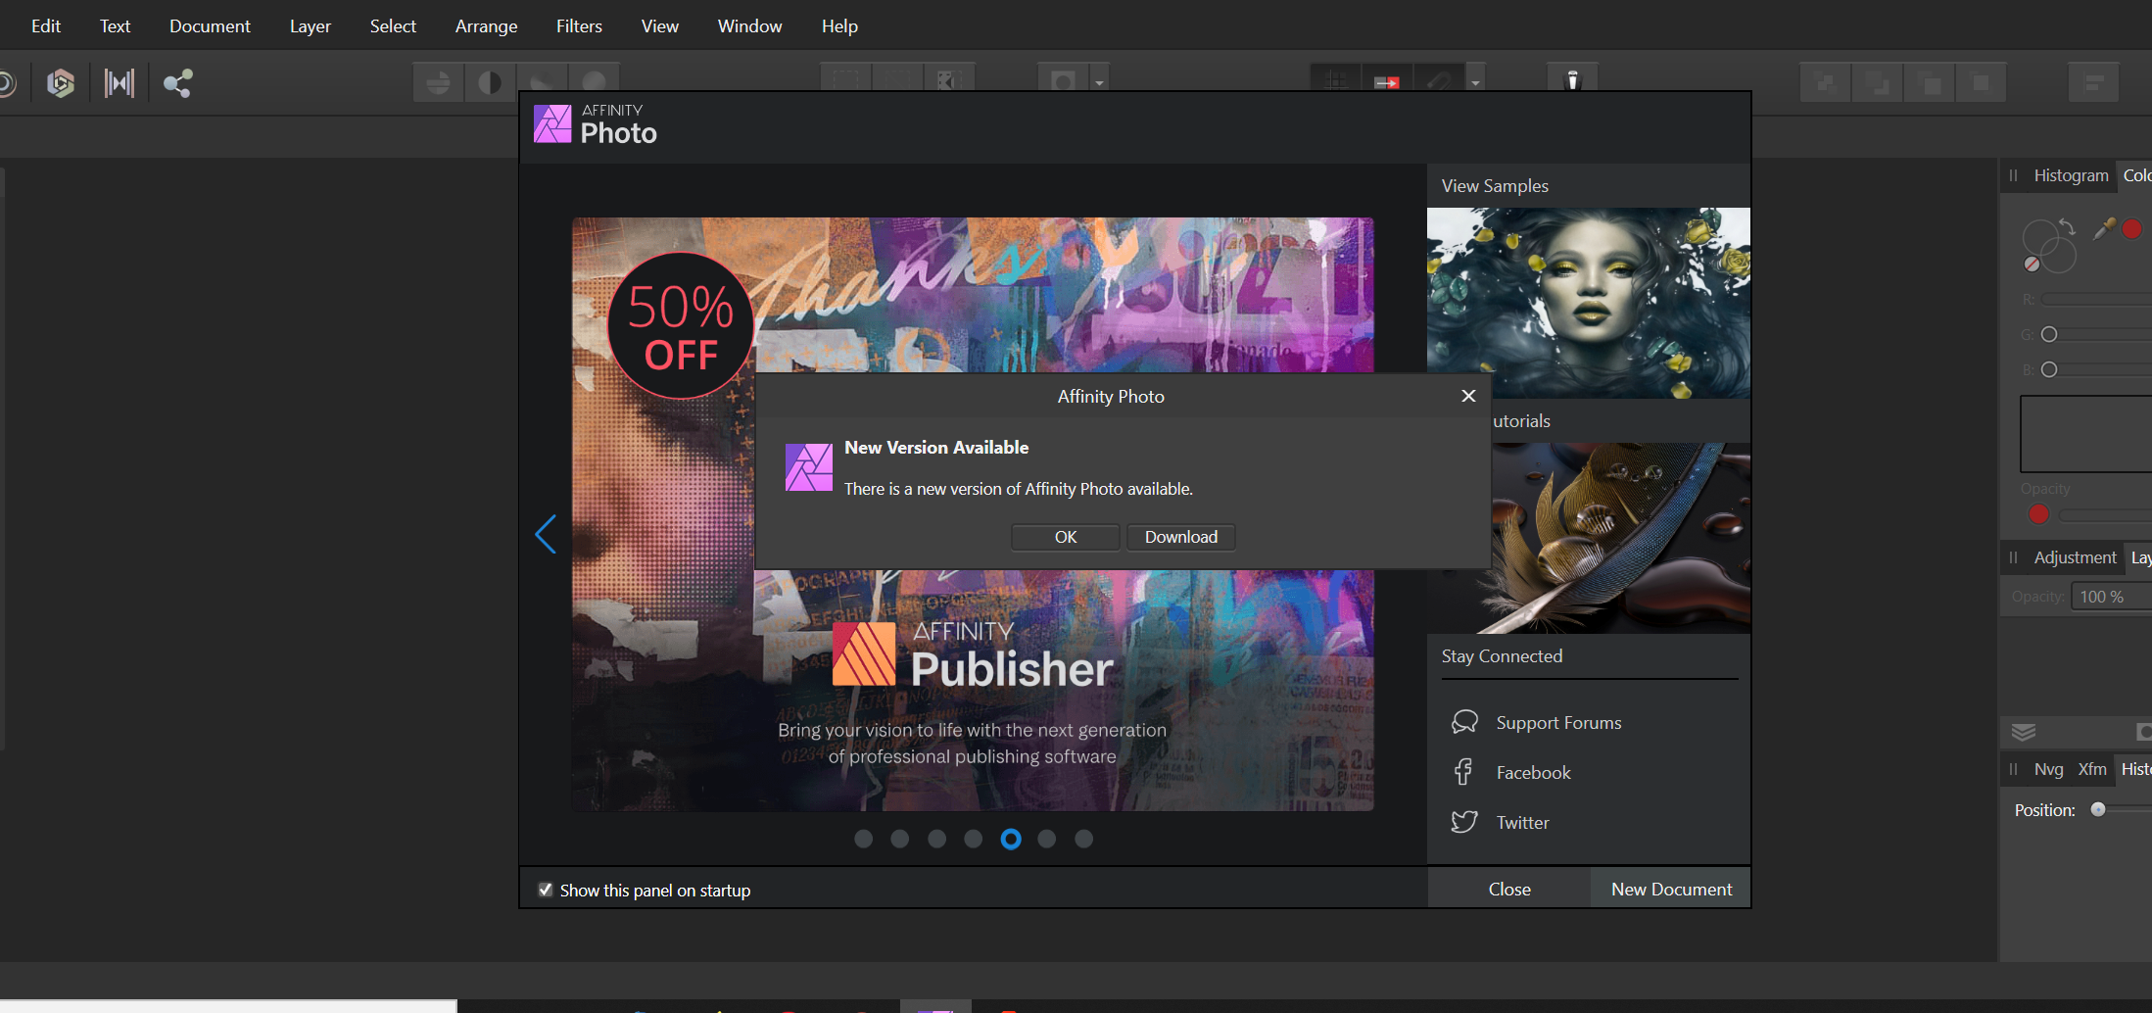Select the second carousel dot

coord(900,839)
